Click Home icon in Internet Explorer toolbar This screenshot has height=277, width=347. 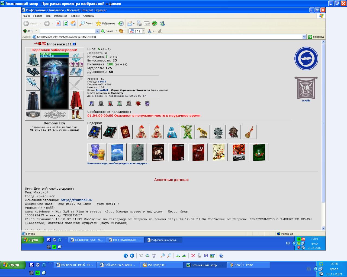coord(73,24)
